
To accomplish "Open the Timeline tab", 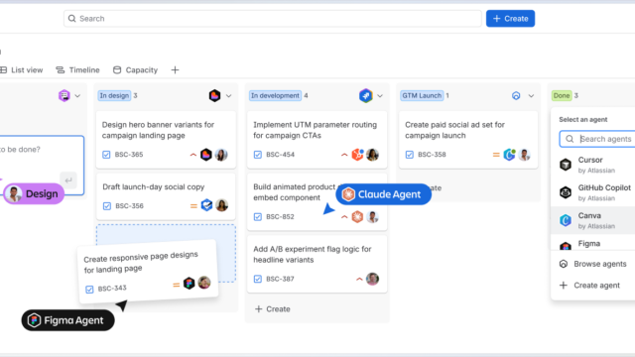I will click(77, 70).
